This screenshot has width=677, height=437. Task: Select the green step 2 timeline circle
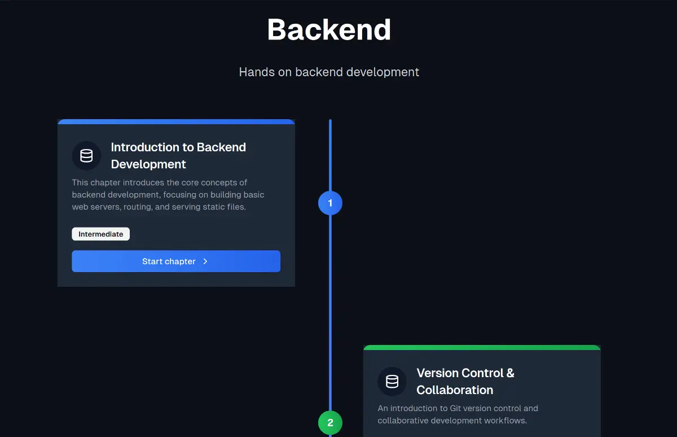click(330, 422)
